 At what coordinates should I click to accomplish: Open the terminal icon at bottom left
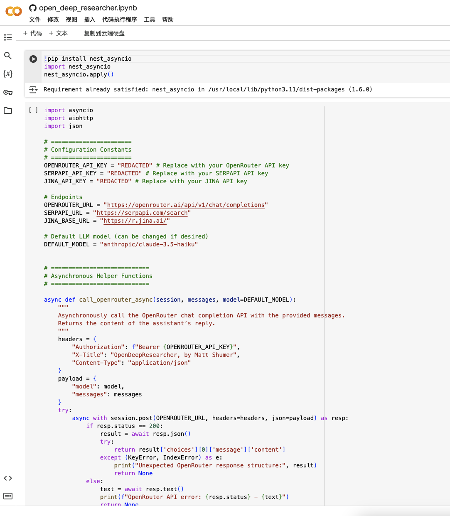[x=8, y=496]
